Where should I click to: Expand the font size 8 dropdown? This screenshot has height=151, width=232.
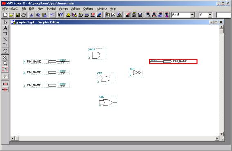(x=210, y=15)
